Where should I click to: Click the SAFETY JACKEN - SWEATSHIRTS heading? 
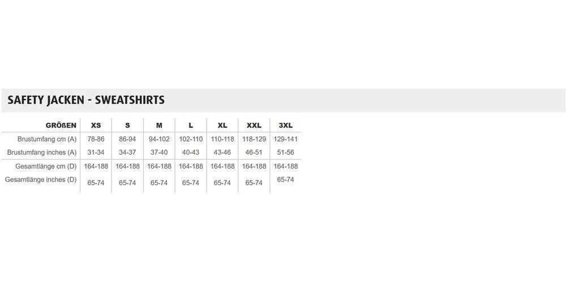point(86,100)
